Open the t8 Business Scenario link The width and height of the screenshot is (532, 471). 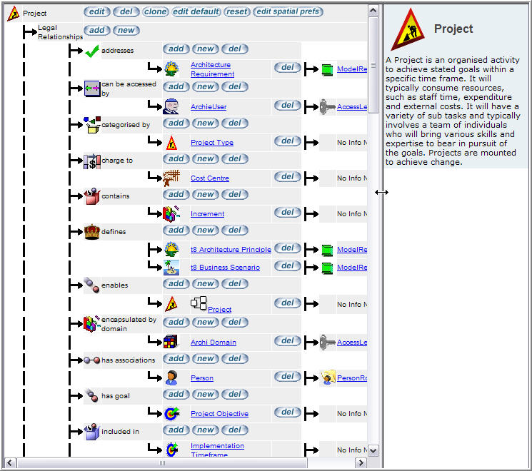(x=225, y=268)
